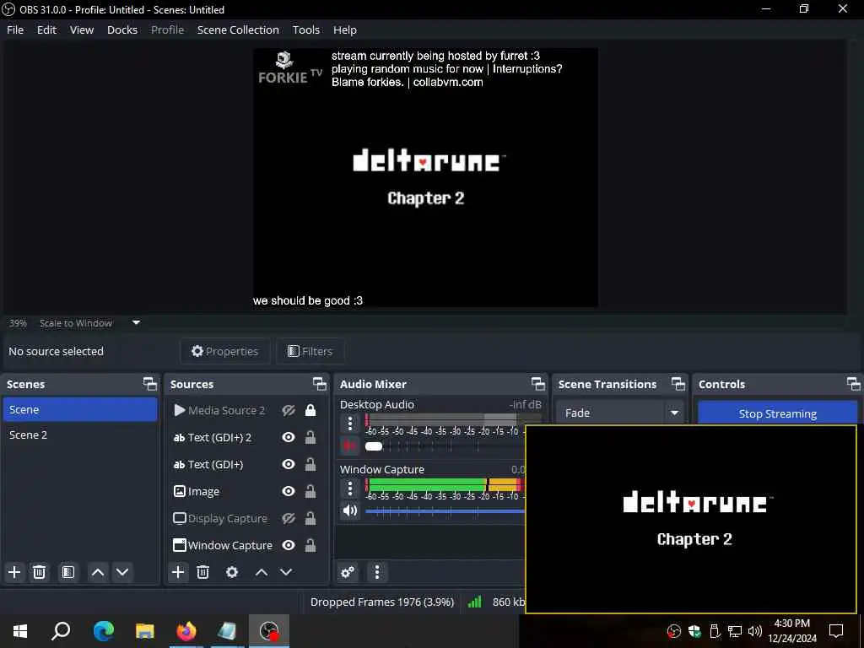The image size is (864, 648).
Task: Open Windows taskbar search
Action: [x=61, y=631]
